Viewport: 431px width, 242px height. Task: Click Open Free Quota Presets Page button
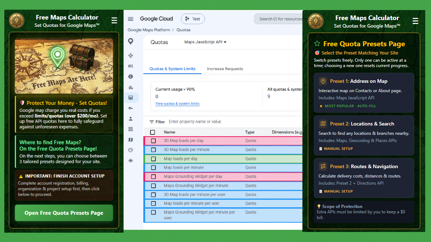click(x=64, y=213)
